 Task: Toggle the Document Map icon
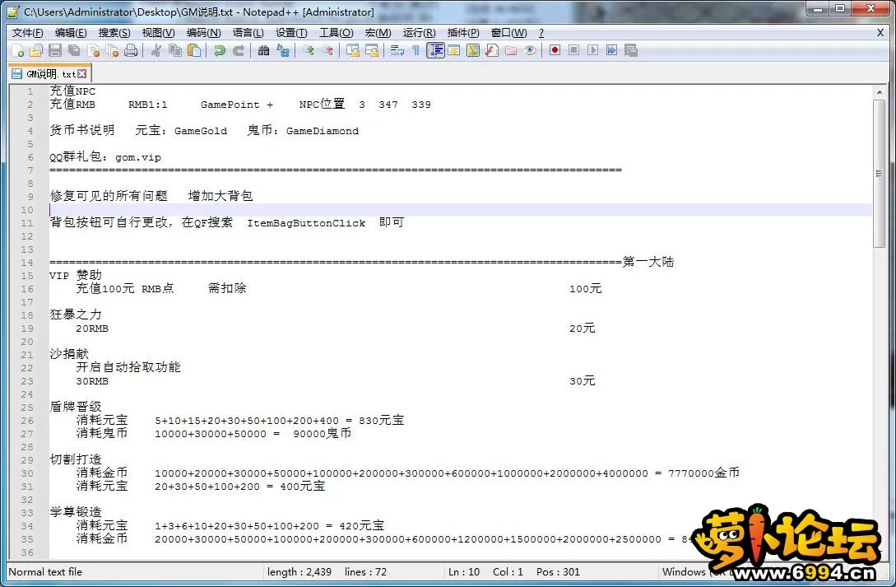pos(473,51)
